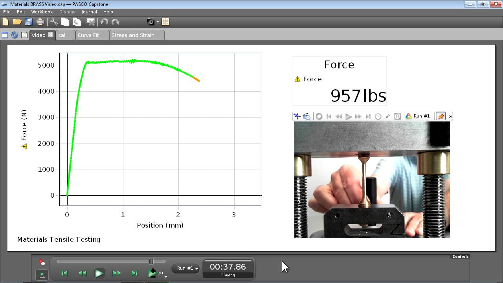The width and height of the screenshot is (503, 283).
Task: Click the info square icon in video toolbar
Action: (398, 116)
